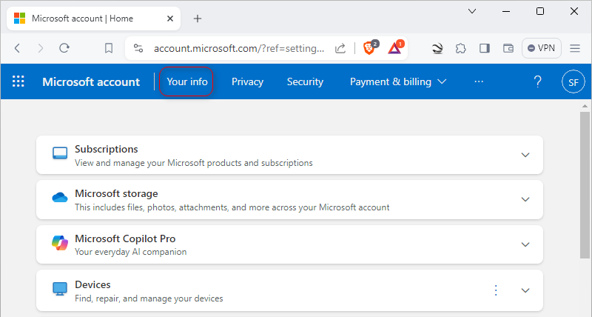The image size is (592, 317).
Task: Click the scrollbar up arrow
Action: click(x=585, y=106)
